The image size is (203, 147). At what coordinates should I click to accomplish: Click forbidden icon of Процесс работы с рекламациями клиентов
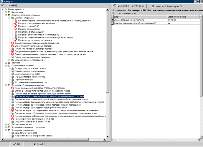12,119
